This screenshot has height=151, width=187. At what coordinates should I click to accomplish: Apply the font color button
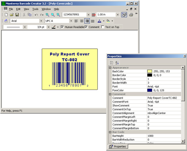tap(99, 21)
